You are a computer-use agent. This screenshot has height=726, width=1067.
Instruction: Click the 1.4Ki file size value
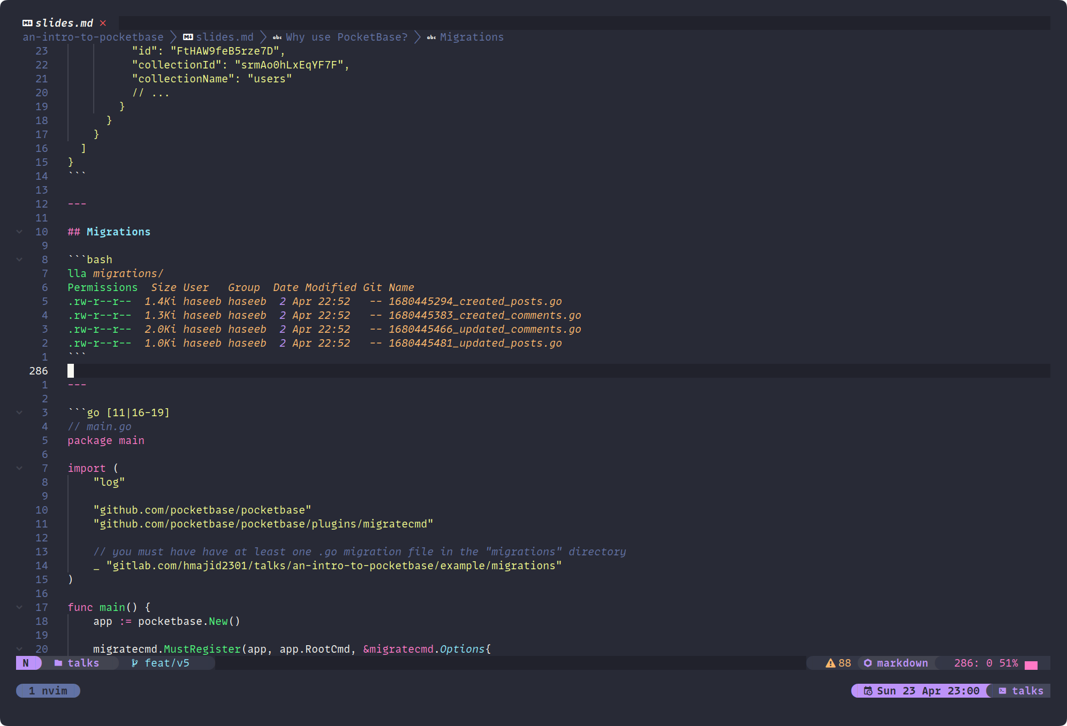(x=160, y=301)
